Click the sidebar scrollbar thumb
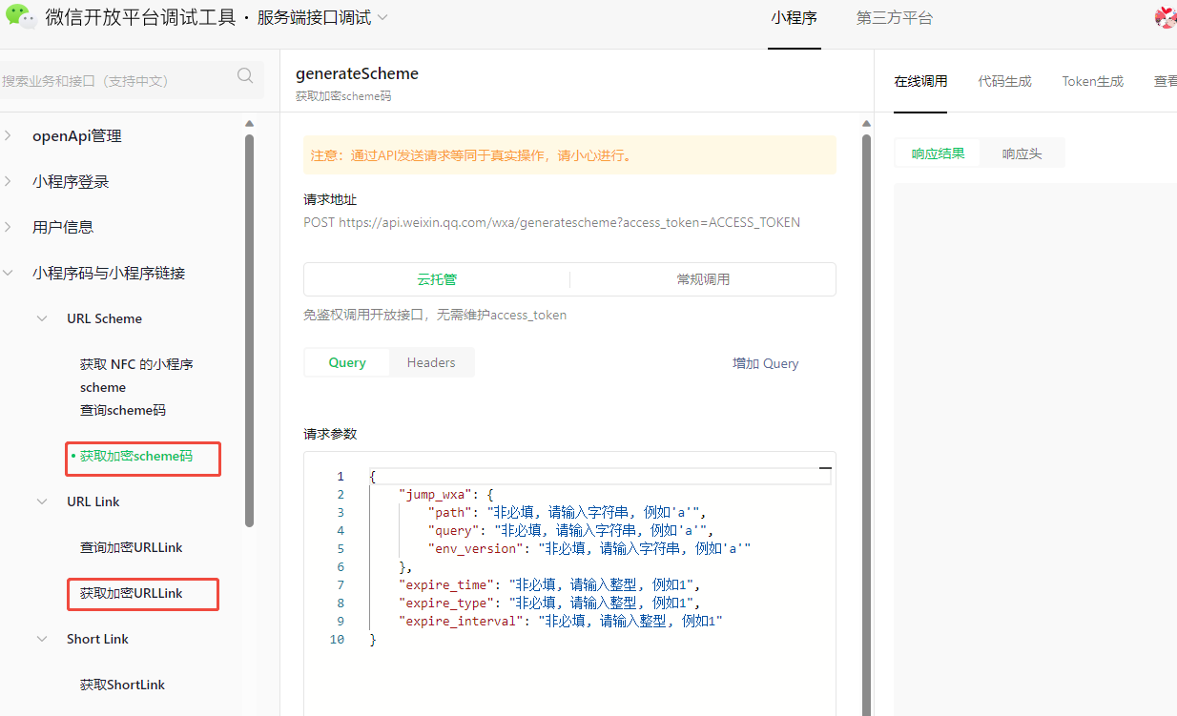Image resolution: width=1177 pixels, height=716 pixels. coord(249,330)
